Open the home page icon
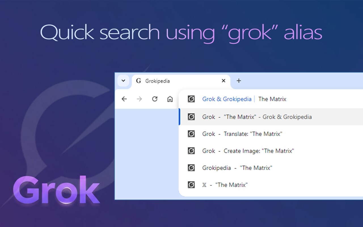Screen dimensions: 363x227 170,99
